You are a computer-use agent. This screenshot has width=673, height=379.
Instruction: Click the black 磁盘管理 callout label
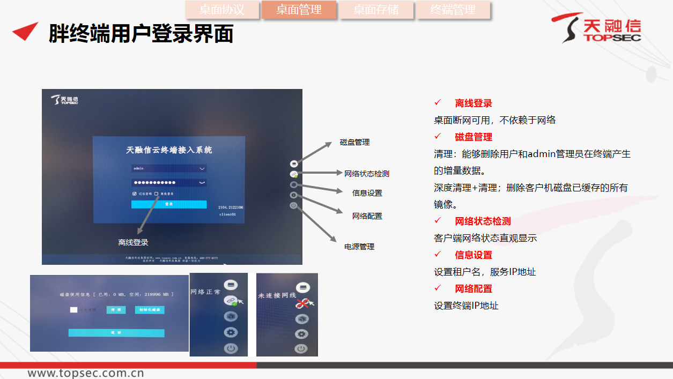coord(355,142)
